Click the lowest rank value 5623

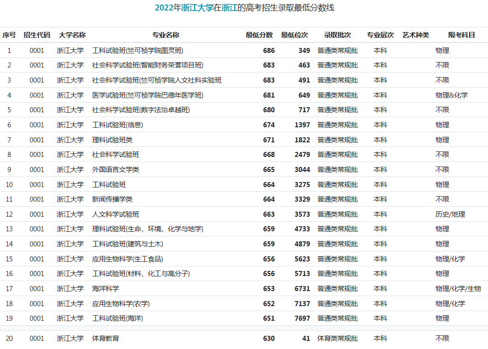(x=302, y=259)
